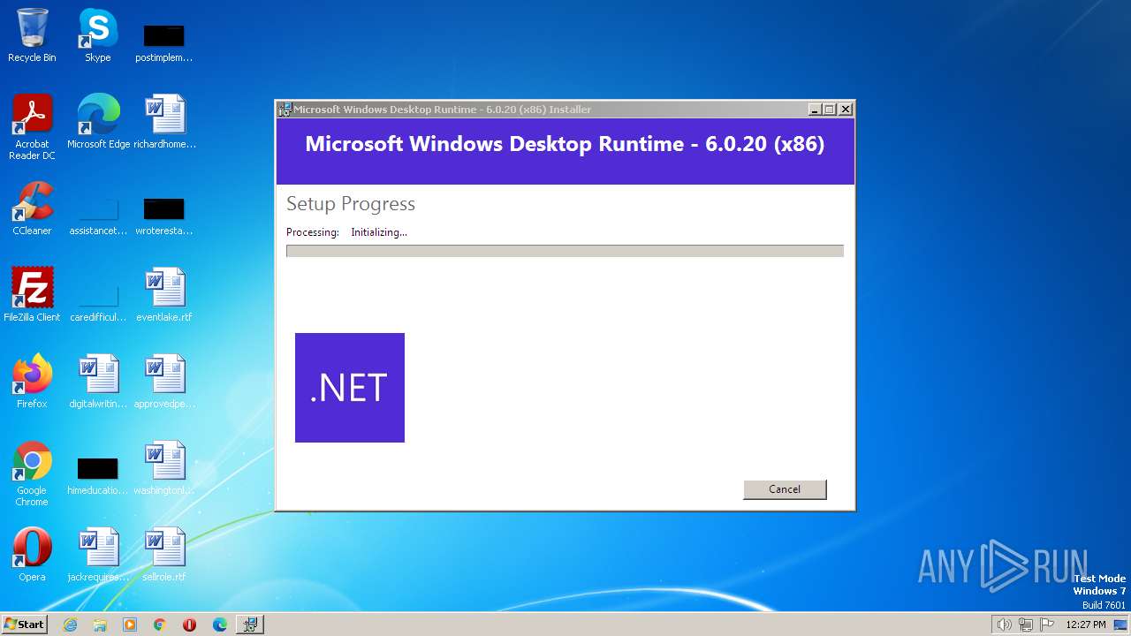This screenshot has height=636, width=1131.
Task: Click the Show desktop tray button
Action: coord(1121,625)
